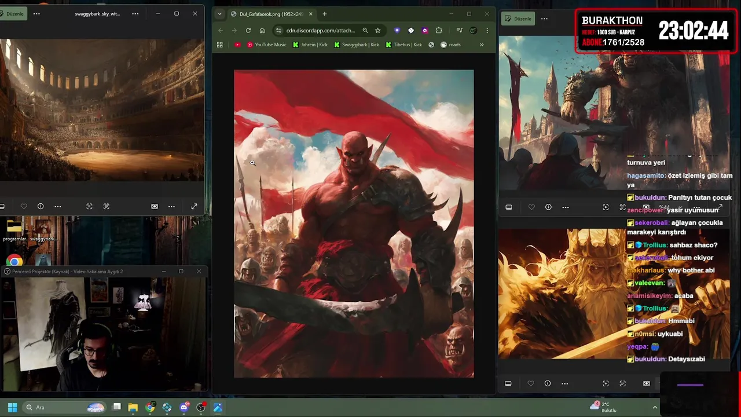Open Discord from the taskbar
741x417 pixels.
(x=184, y=407)
